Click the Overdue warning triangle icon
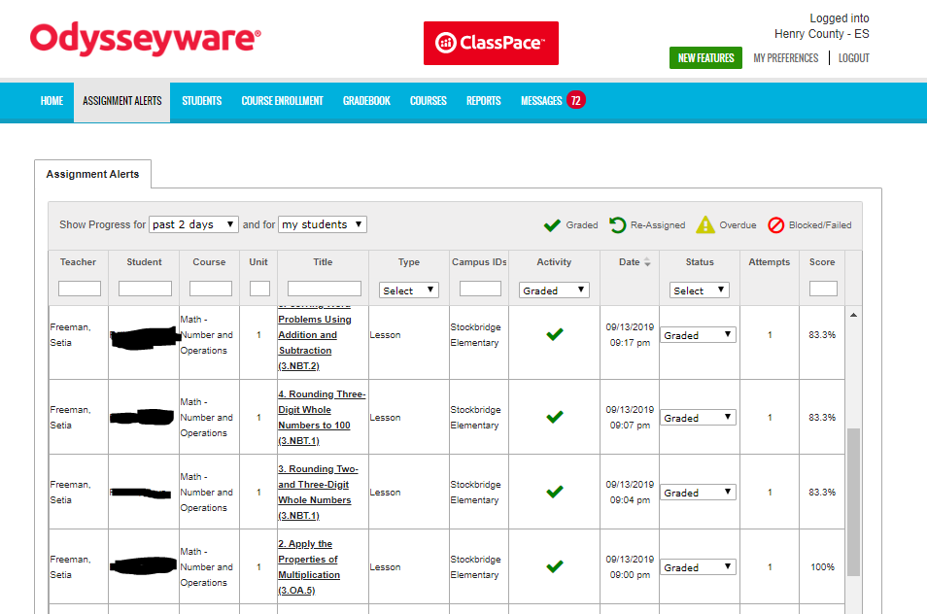The width and height of the screenshot is (927, 614). click(705, 224)
